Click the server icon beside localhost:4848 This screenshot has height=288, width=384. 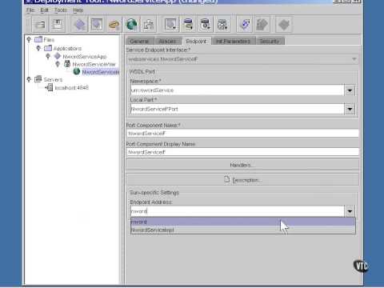tap(49, 87)
